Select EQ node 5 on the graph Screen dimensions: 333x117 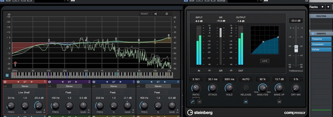click(x=116, y=41)
